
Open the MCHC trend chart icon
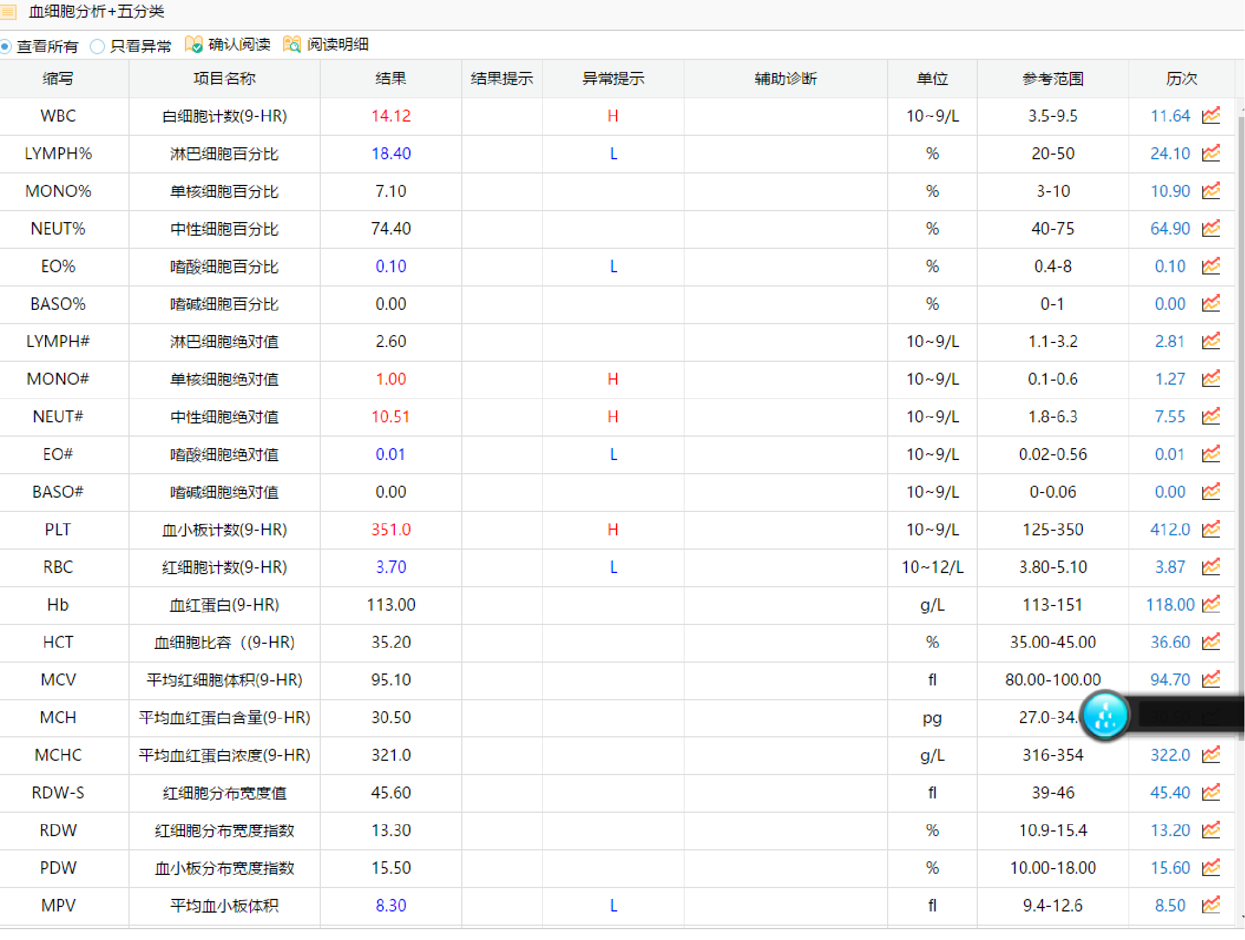[1211, 755]
